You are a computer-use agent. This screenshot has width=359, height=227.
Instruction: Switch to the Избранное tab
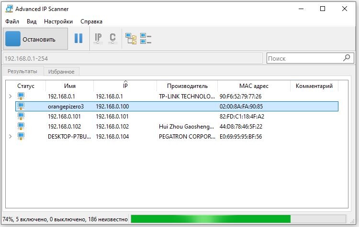point(61,72)
